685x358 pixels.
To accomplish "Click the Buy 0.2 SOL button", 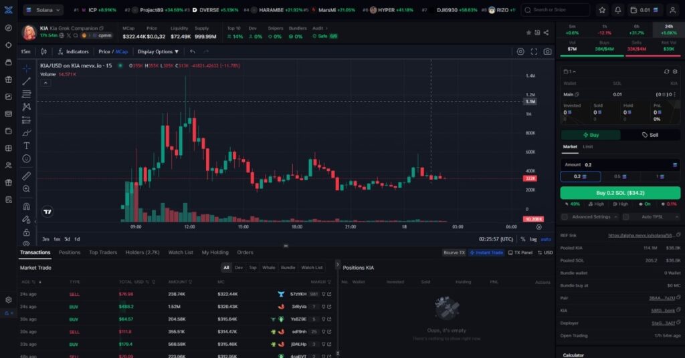I will (620, 193).
